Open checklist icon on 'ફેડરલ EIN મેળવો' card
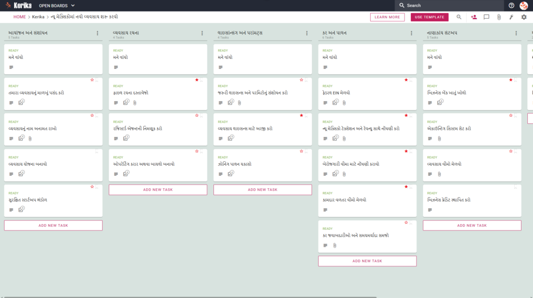The image size is (533, 298). coord(336,102)
